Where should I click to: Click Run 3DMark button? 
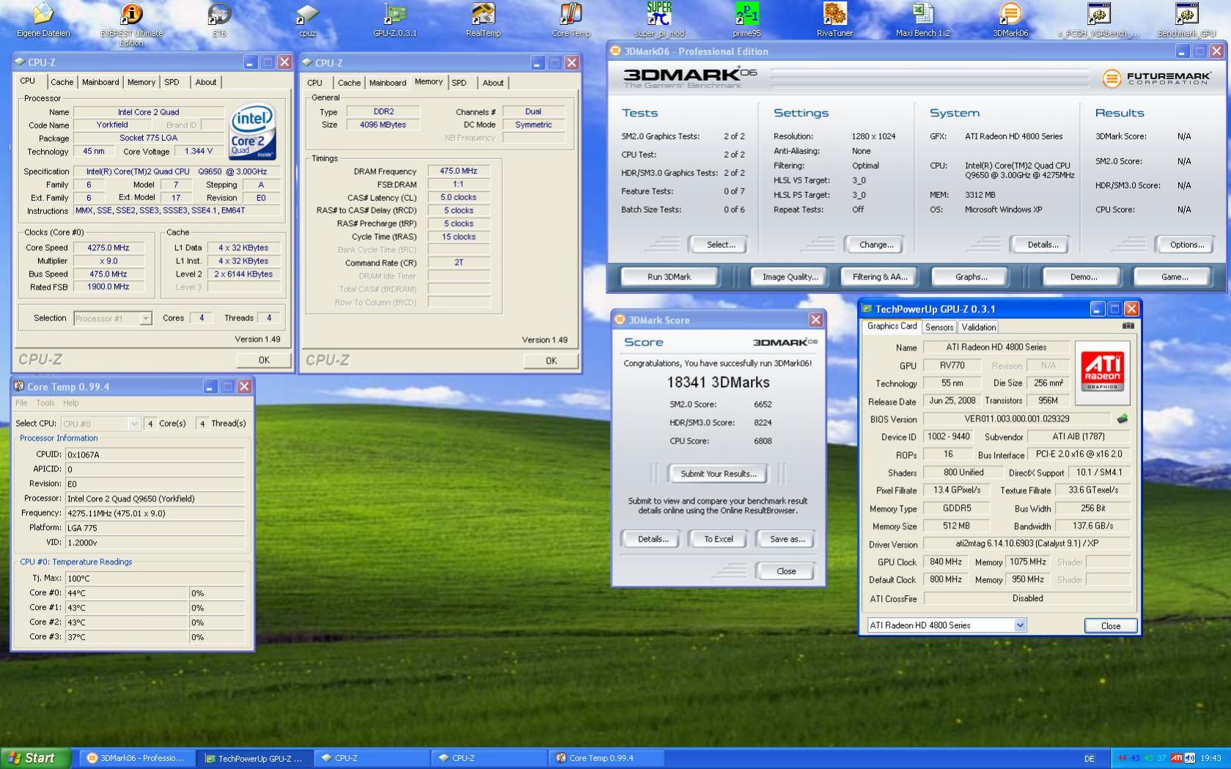click(669, 277)
